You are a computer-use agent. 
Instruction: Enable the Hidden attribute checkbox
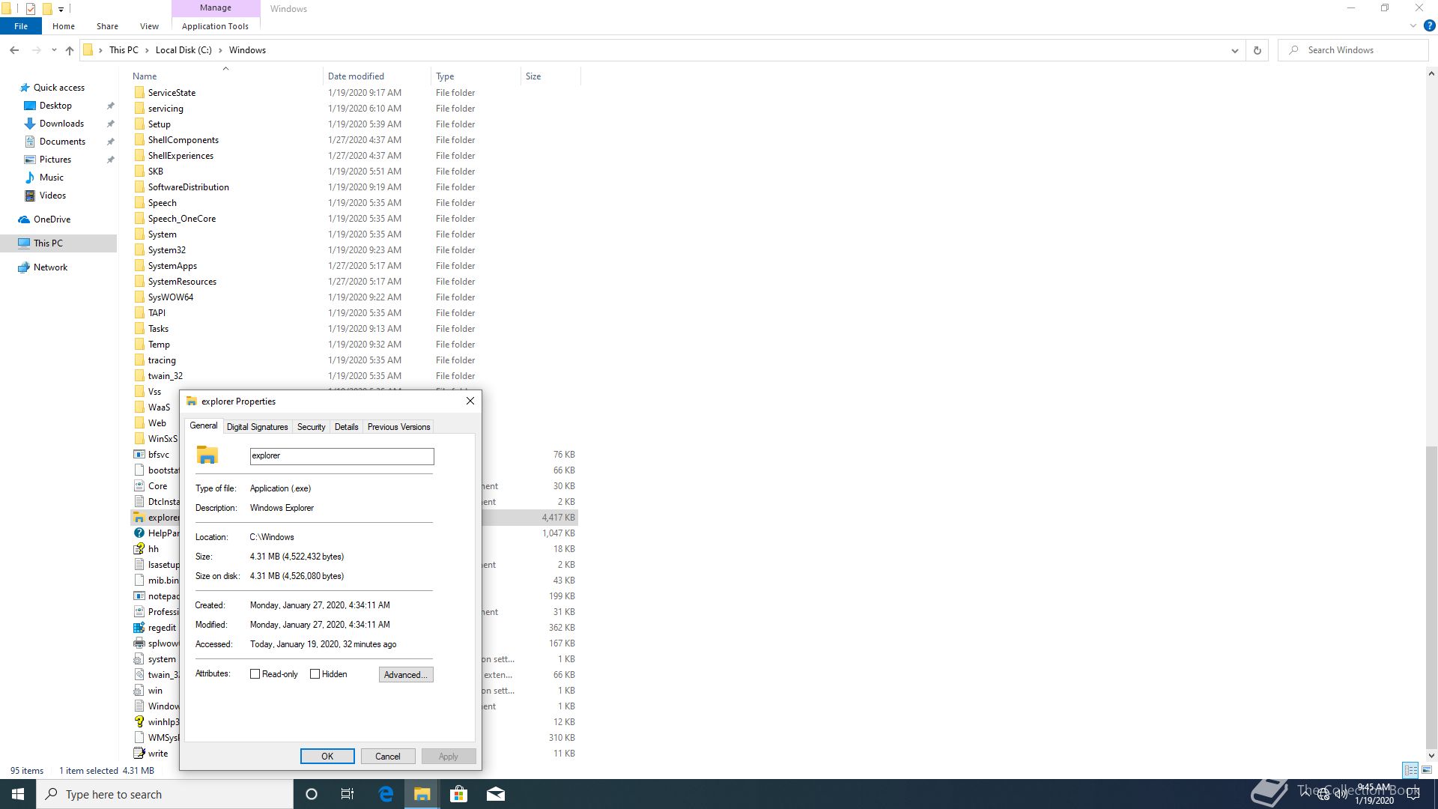coord(315,674)
